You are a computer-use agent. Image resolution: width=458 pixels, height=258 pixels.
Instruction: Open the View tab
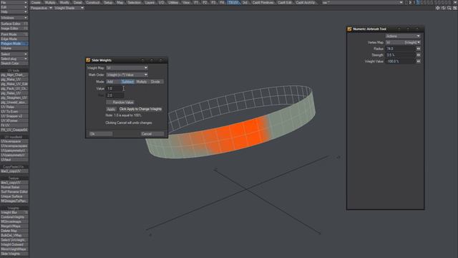click(186, 2)
